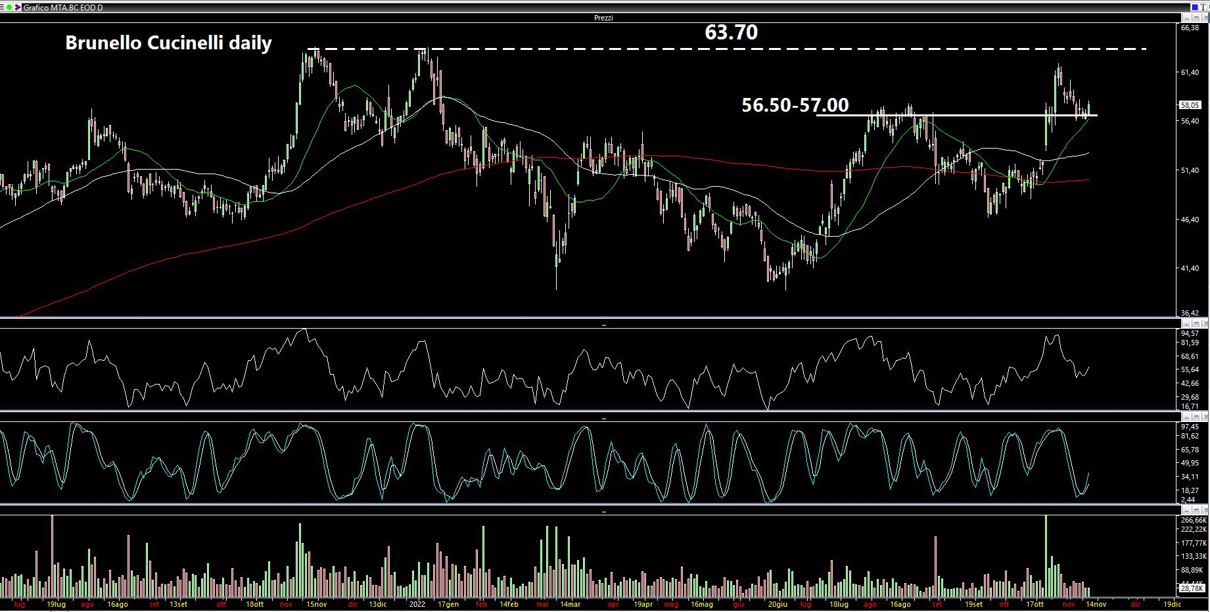Image resolution: width=1210 pixels, height=612 pixels.
Task: Select the T text tool icon
Action: [x=1203, y=7]
